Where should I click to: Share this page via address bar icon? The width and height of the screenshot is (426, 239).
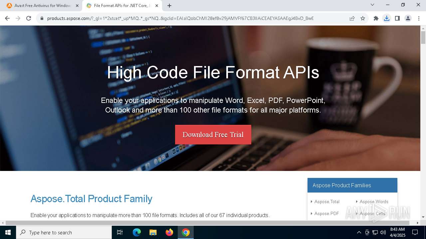[352, 18]
